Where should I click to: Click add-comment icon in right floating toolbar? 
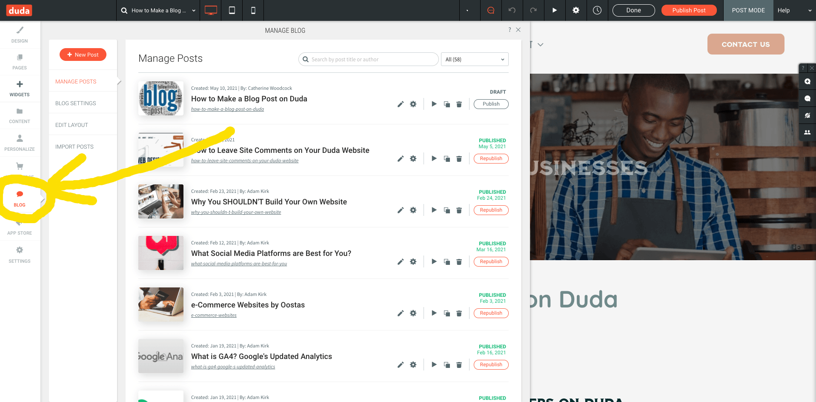coord(807,81)
